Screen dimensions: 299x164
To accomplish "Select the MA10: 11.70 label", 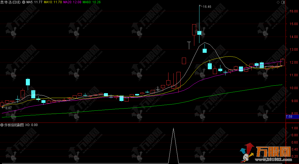I will (53, 2).
